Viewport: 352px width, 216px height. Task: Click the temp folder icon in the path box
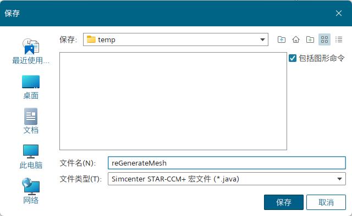point(91,39)
